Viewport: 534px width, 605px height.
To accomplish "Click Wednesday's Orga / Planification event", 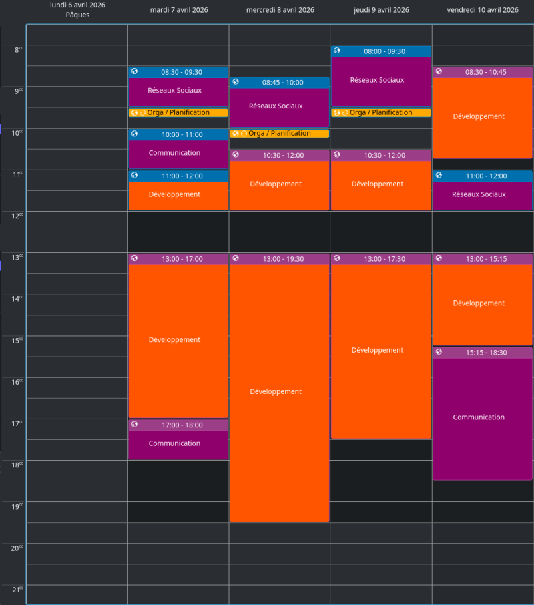I will point(280,133).
